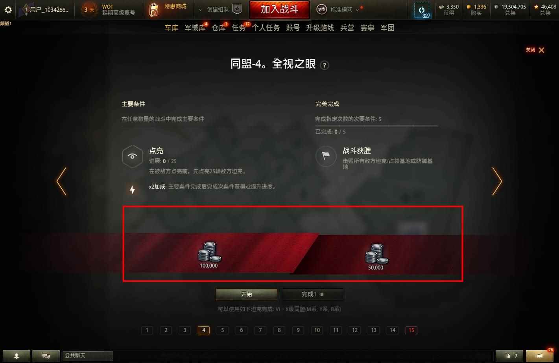Expand the 创建组队 platoon dropdown arrow
The width and height of the screenshot is (559, 363).
click(200, 9)
